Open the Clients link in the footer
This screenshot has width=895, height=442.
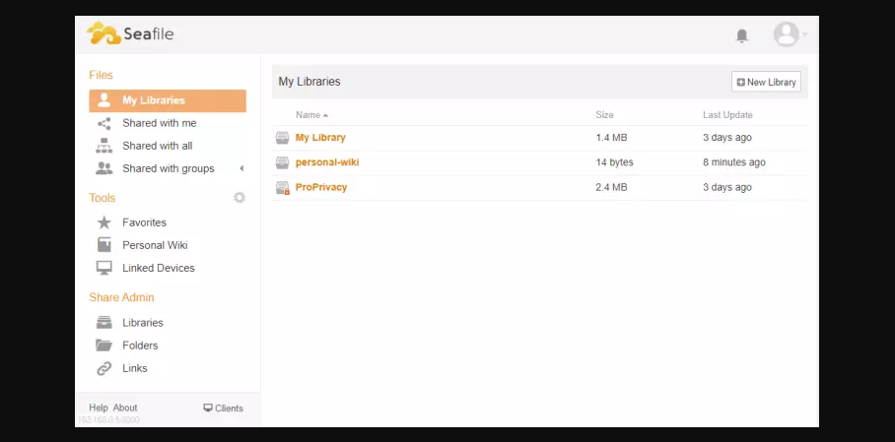click(223, 408)
